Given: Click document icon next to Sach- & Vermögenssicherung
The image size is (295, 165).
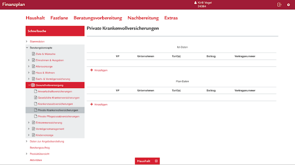Looking at the screenshot, I should pos(33,79).
